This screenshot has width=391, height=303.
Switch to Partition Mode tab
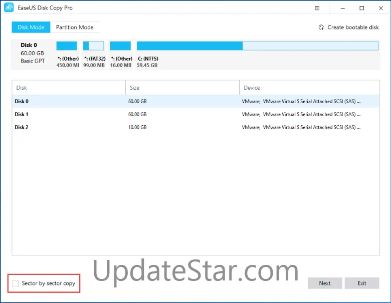75,27
